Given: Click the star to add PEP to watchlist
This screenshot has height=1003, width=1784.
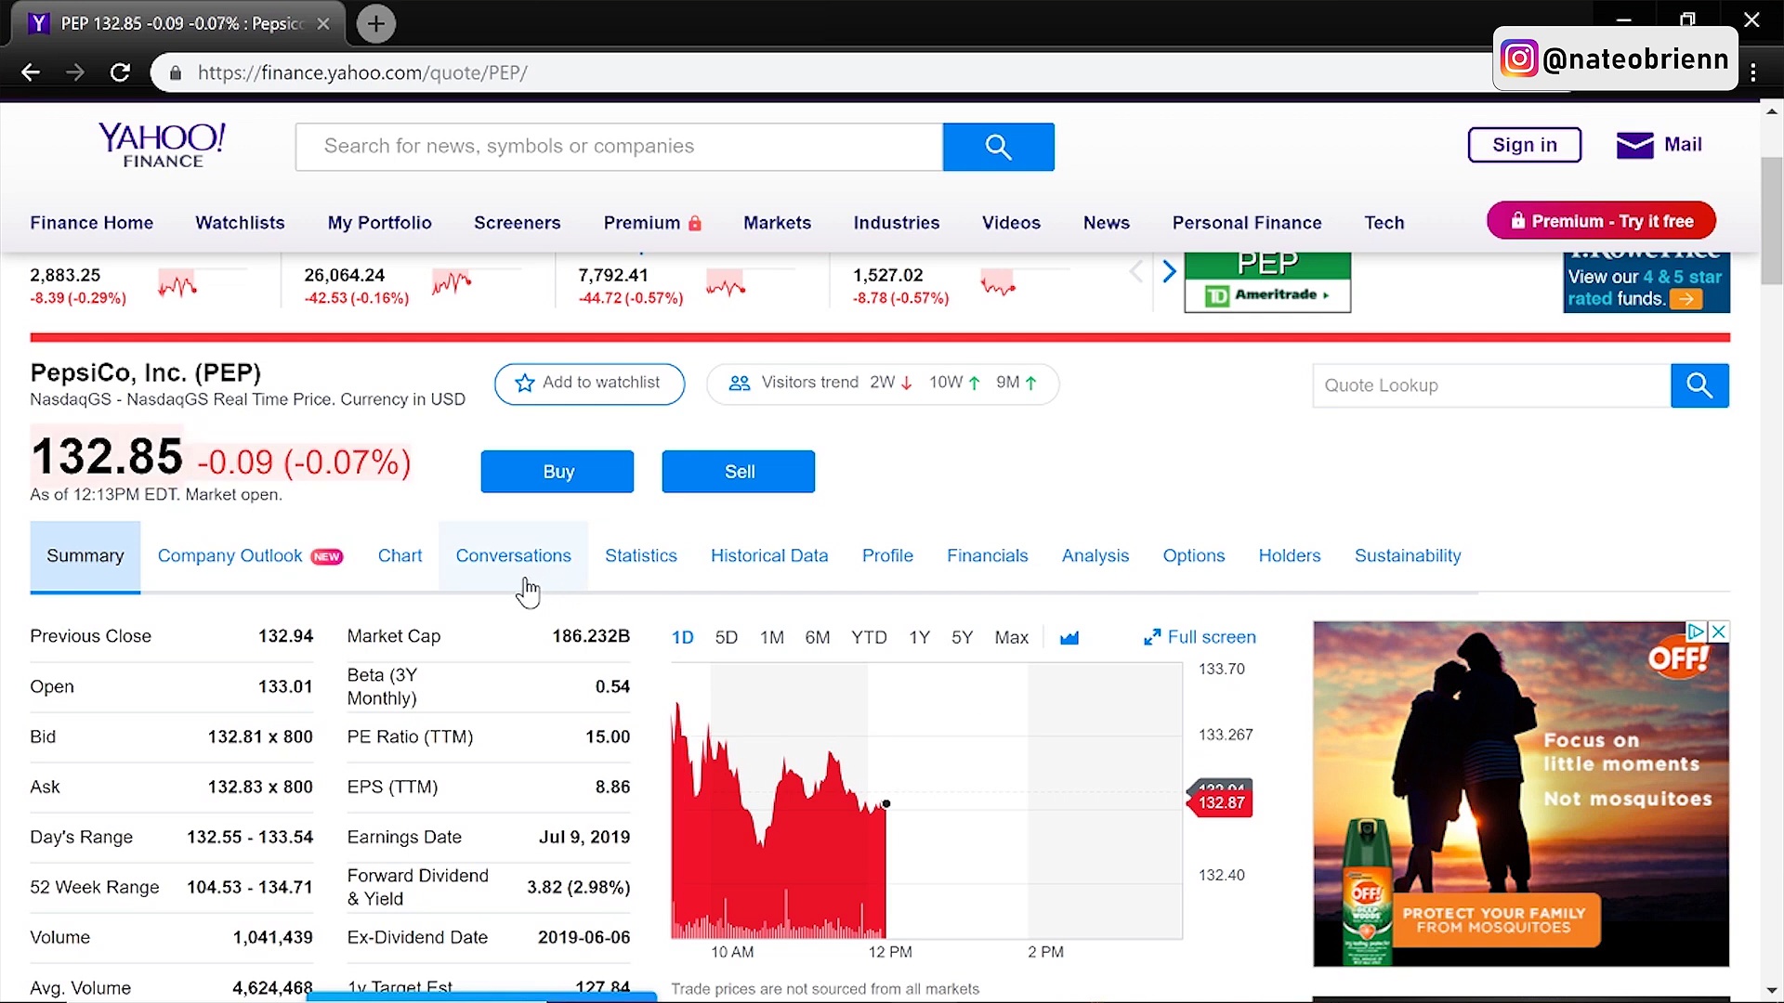Looking at the screenshot, I should coord(524,383).
